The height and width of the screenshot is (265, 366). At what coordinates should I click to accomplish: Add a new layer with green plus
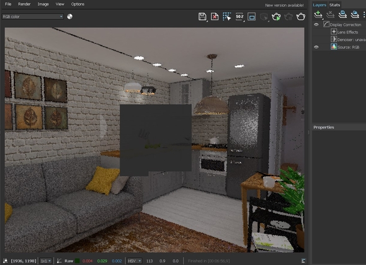pos(318,14)
